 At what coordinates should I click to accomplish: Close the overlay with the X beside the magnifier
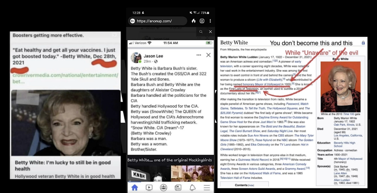[x=211, y=32]
